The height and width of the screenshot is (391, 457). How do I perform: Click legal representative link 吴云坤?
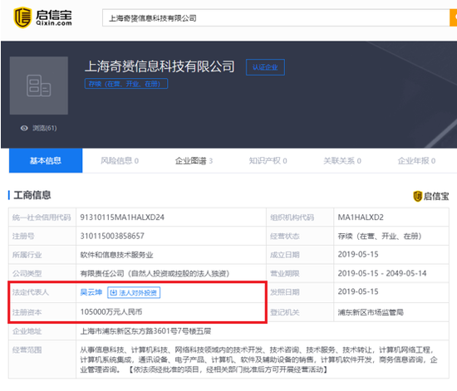[x=91, y=292]
